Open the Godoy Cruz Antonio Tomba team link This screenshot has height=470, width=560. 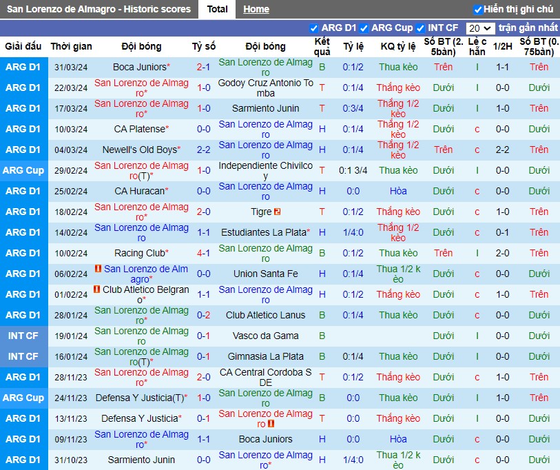[x=265, y=88]
